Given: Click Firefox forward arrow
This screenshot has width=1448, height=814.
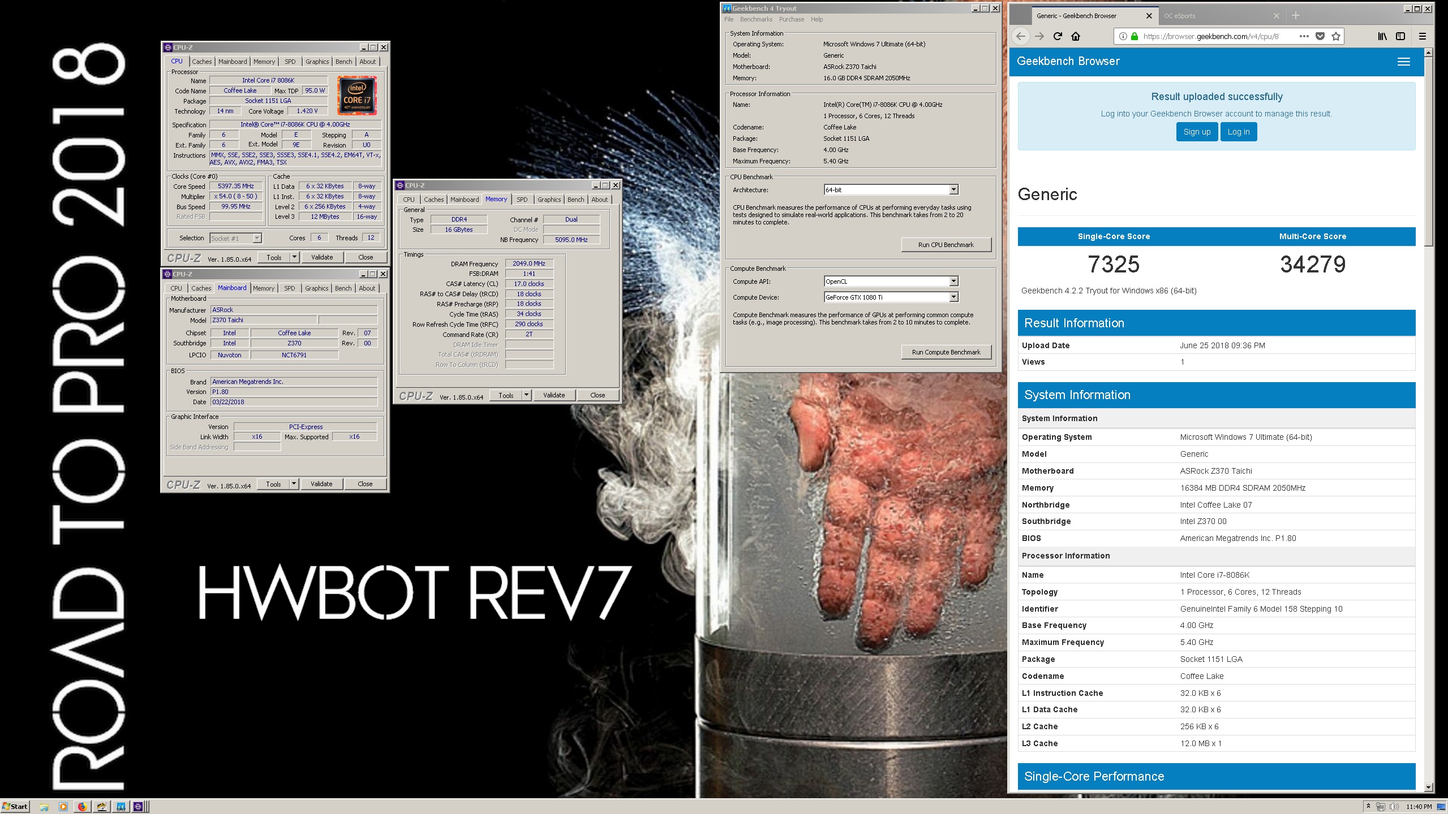Looking at the screenshot, I should click(1039, 36).
